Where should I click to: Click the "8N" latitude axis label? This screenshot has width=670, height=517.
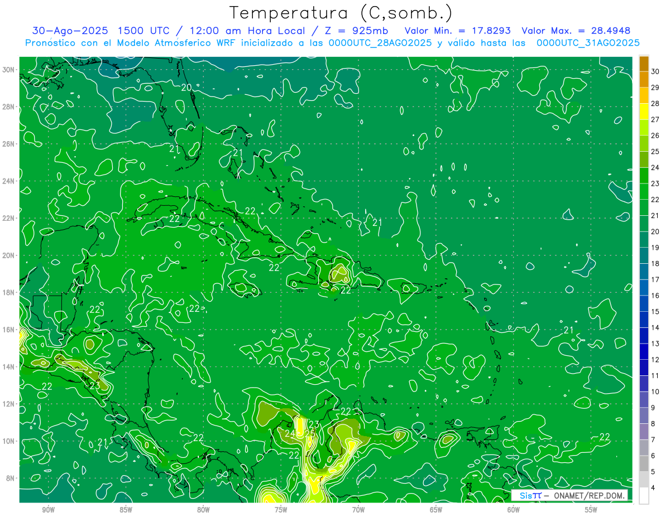[x=11, y=478]
